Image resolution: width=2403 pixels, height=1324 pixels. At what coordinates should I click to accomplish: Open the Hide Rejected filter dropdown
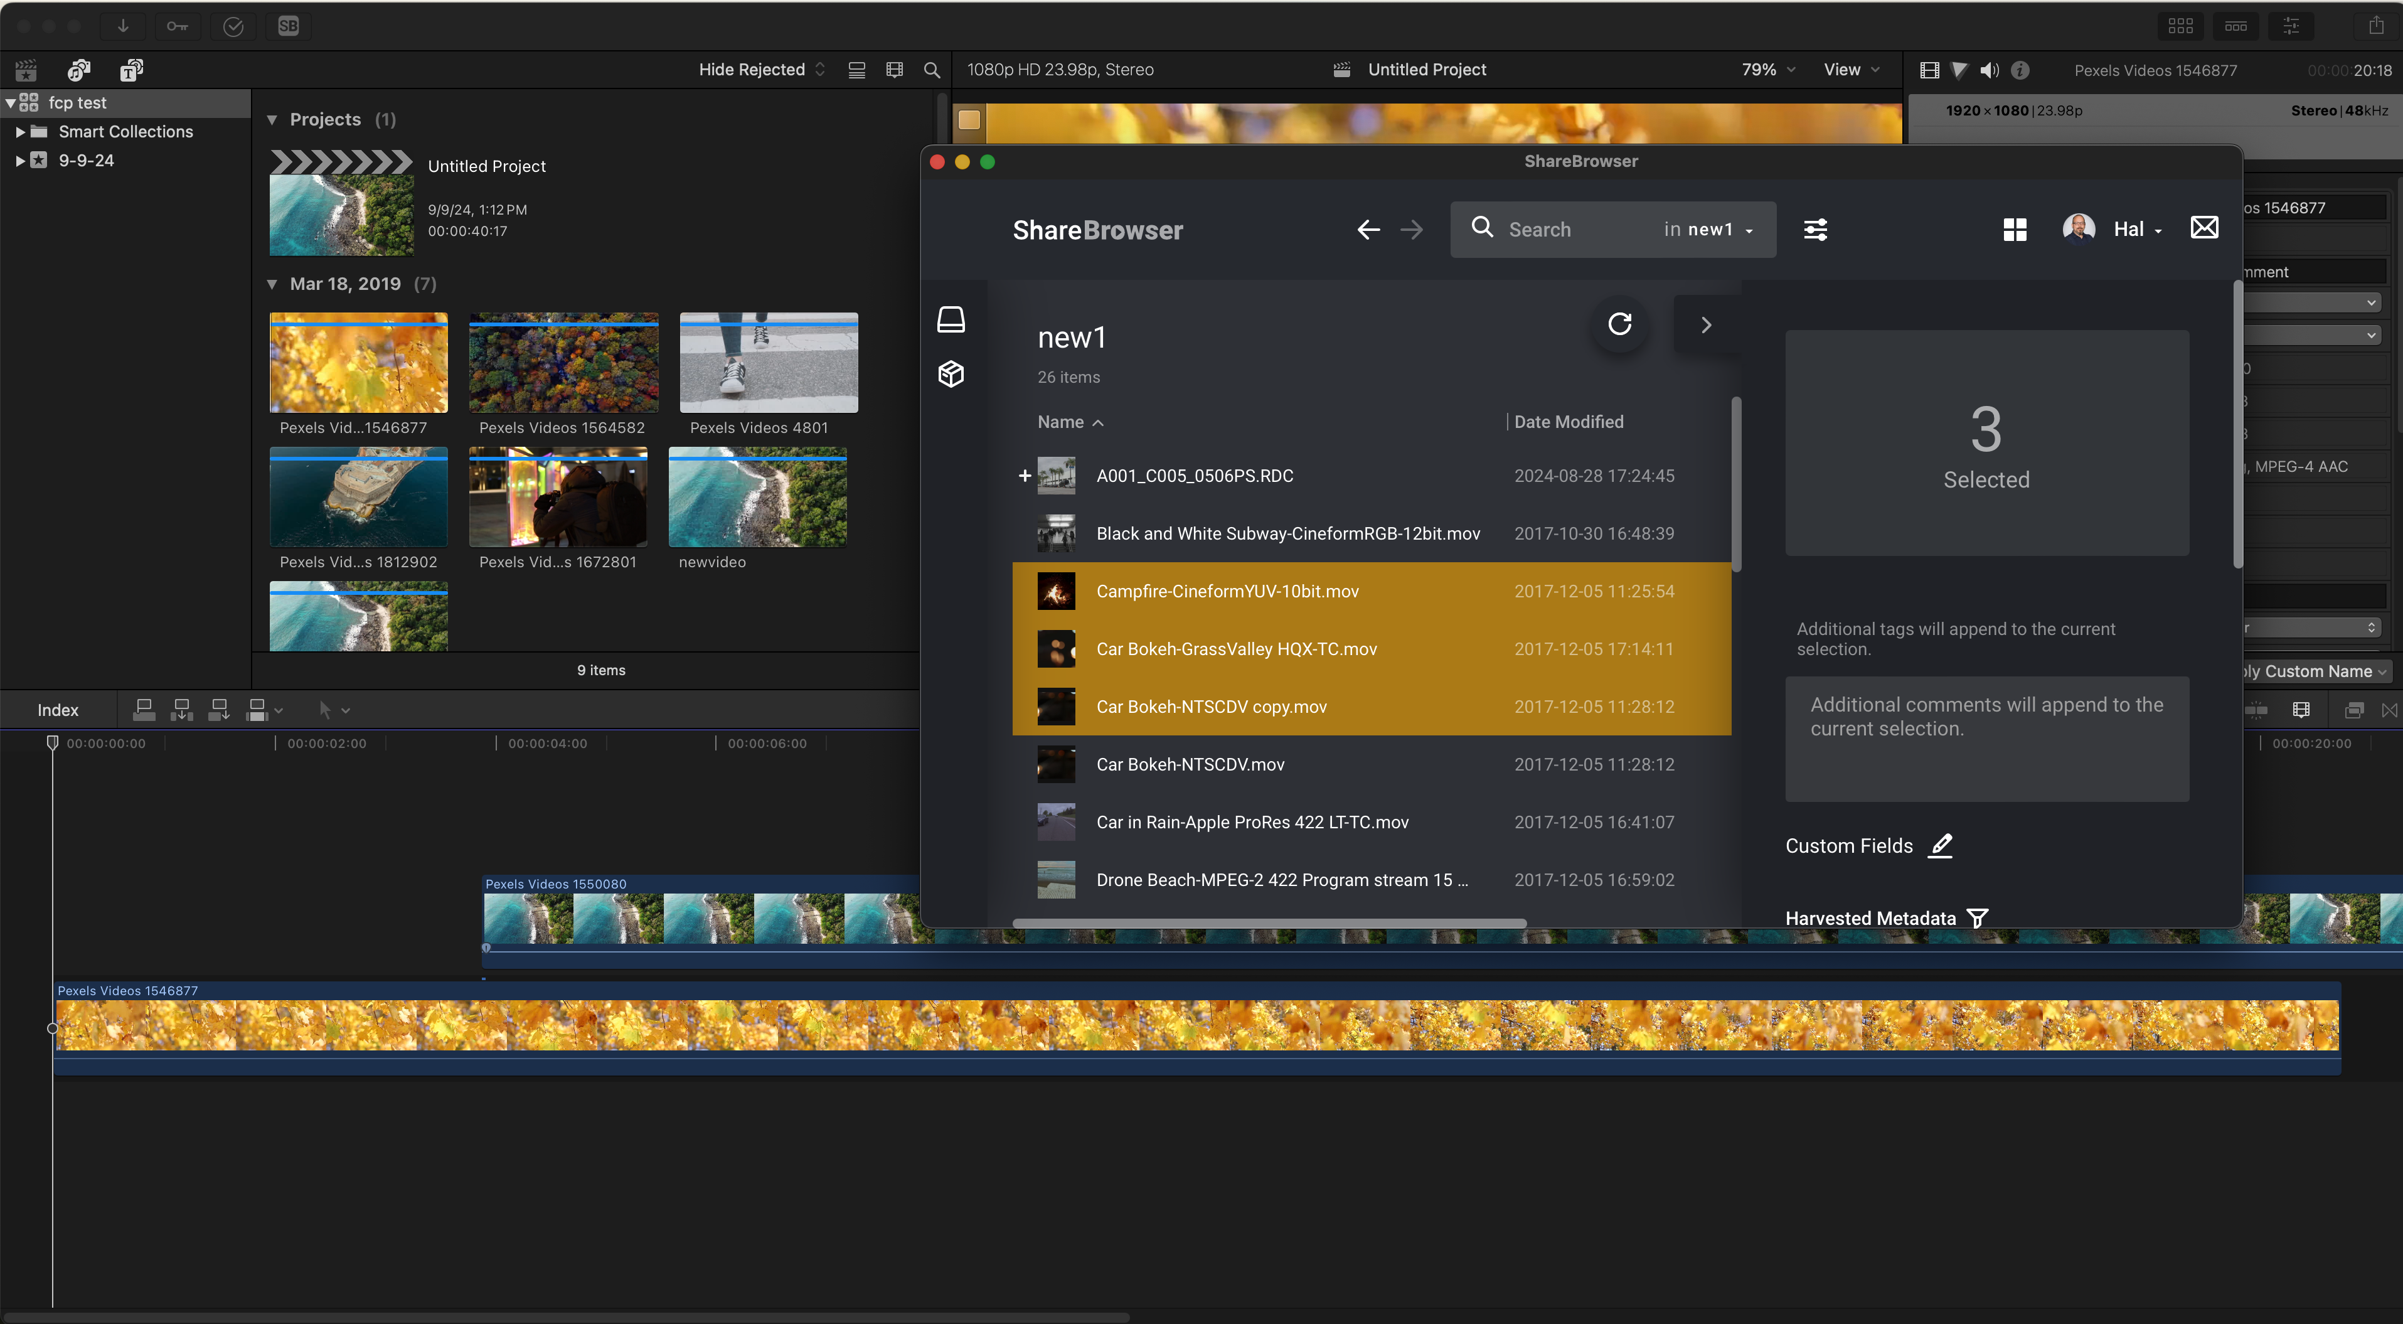click(x=761, y=70)
